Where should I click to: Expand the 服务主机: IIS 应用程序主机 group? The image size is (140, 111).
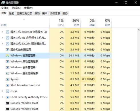[3, 38]
